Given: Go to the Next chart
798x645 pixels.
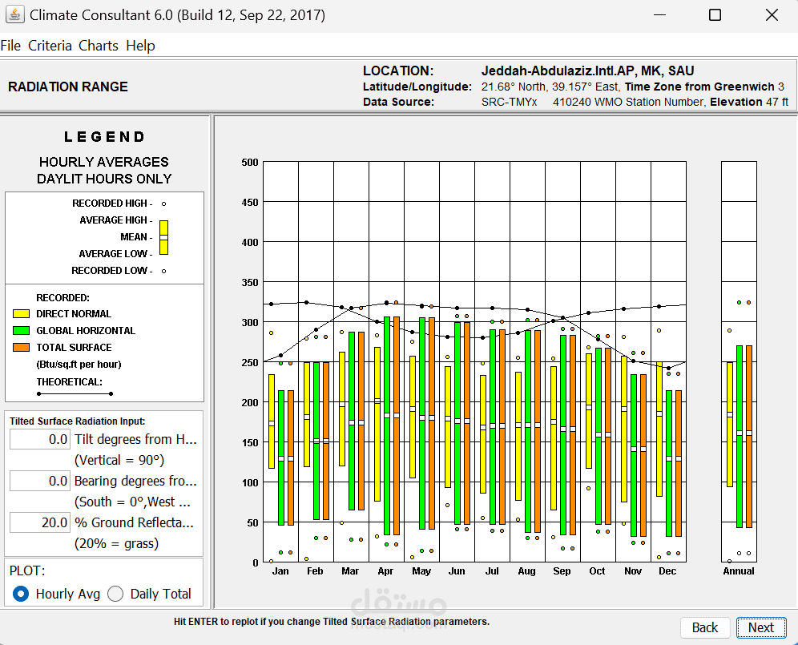Looking at the screenshot, I should pyautogui.click(x=761, y=627).
